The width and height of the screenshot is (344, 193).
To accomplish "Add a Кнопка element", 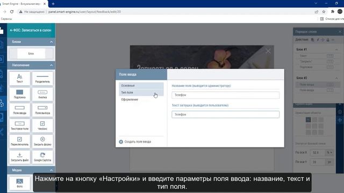I will click(42, 94).
